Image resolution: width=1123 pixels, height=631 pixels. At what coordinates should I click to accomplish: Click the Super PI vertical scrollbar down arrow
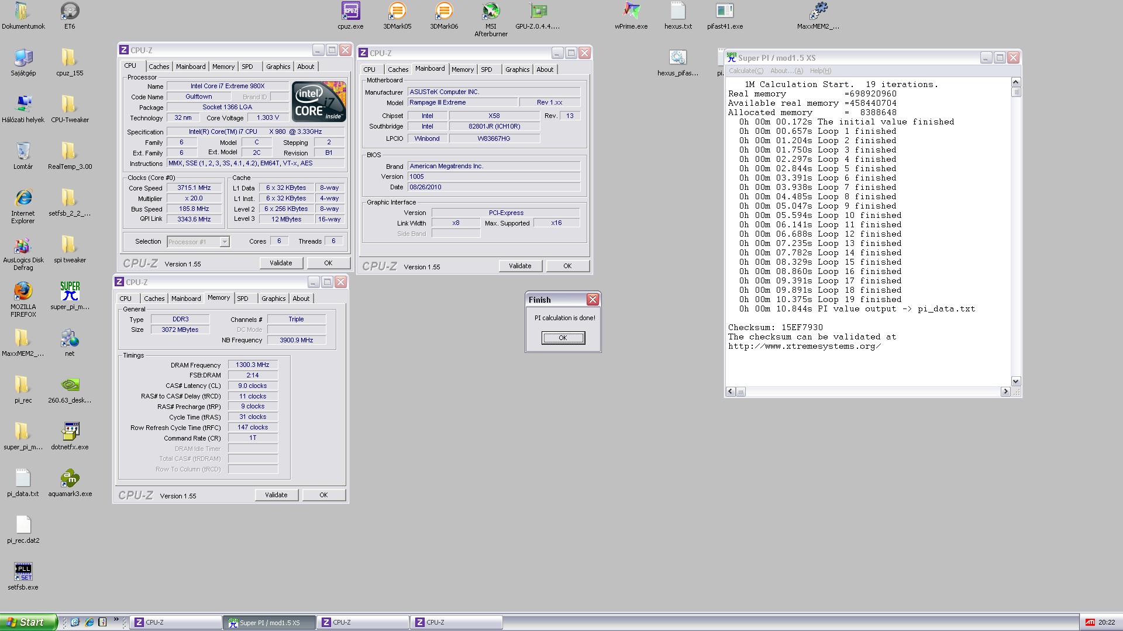[1016, 381]
